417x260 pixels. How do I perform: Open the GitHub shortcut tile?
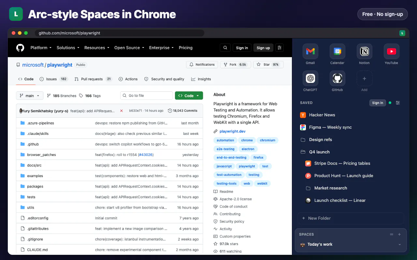(337, 78)
